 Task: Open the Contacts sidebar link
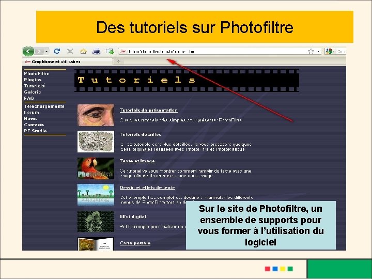pyautogui.click(x=34, y=125)
